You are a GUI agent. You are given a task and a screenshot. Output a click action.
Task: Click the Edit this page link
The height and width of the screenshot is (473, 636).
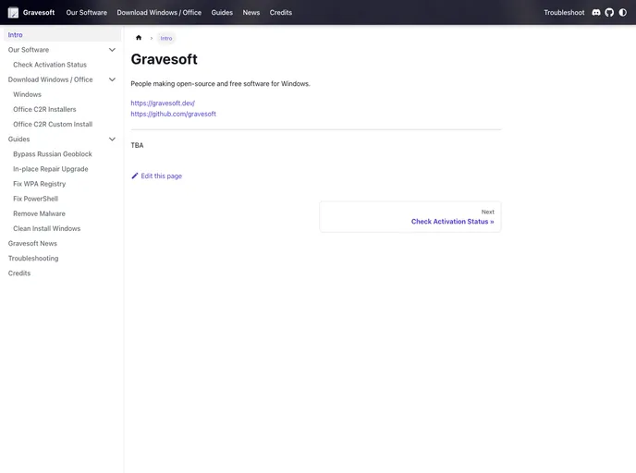click(x=162, y=176)
